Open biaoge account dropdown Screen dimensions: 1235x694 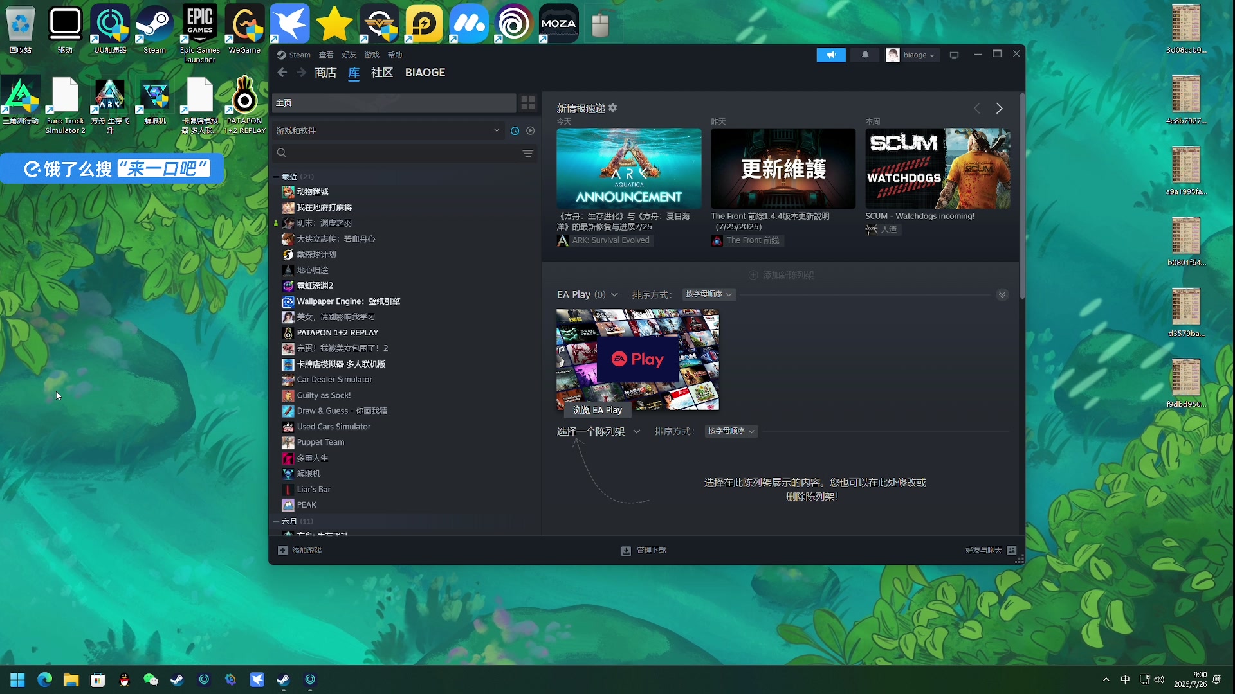click(x=912, y=55)
